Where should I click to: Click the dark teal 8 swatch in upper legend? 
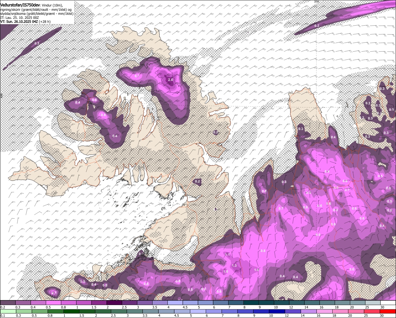click(251, 303)
